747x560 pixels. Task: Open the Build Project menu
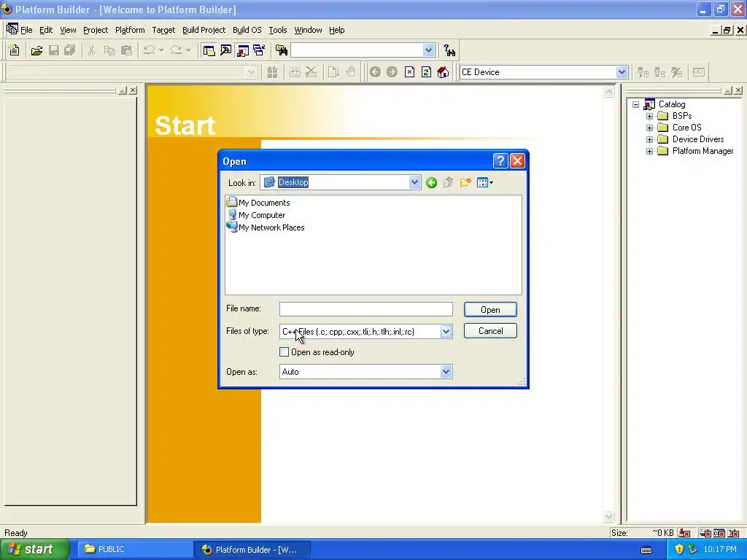click(204, 30)
